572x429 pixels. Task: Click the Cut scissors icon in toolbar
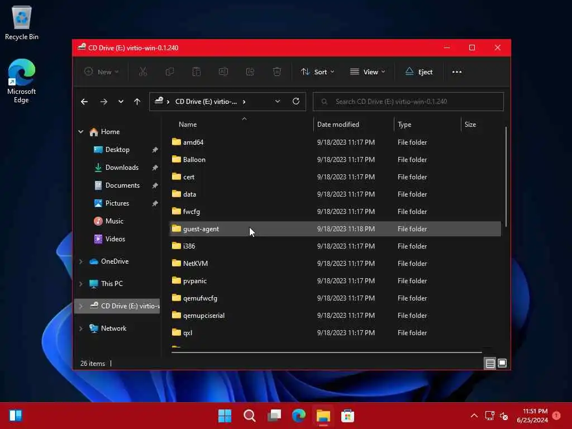(x=143, y=72)
